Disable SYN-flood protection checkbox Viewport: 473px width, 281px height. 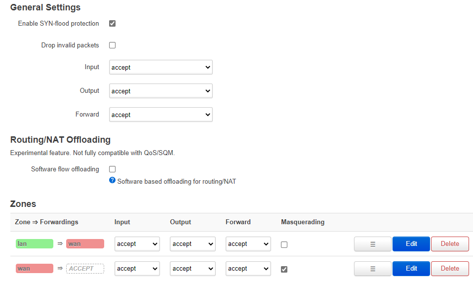pyautogui.click(x=113, y=24)
